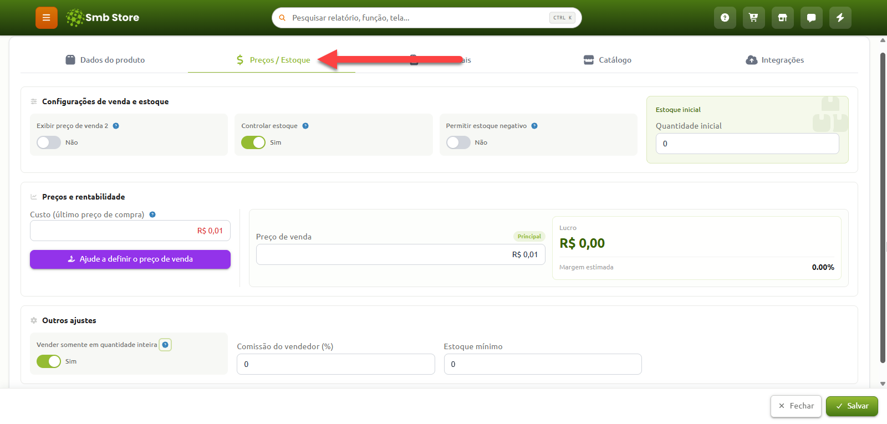
Task: Click the page scrollbar up arrow
Action: [883, 40]
